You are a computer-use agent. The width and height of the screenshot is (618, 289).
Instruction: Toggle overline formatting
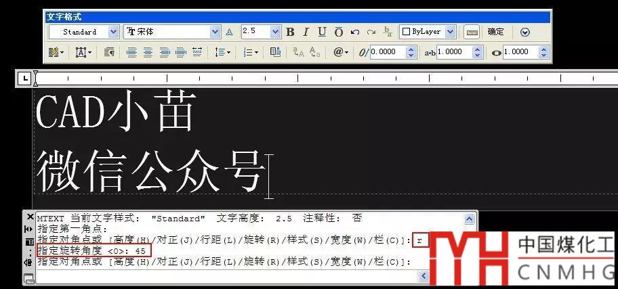[339, 32]
